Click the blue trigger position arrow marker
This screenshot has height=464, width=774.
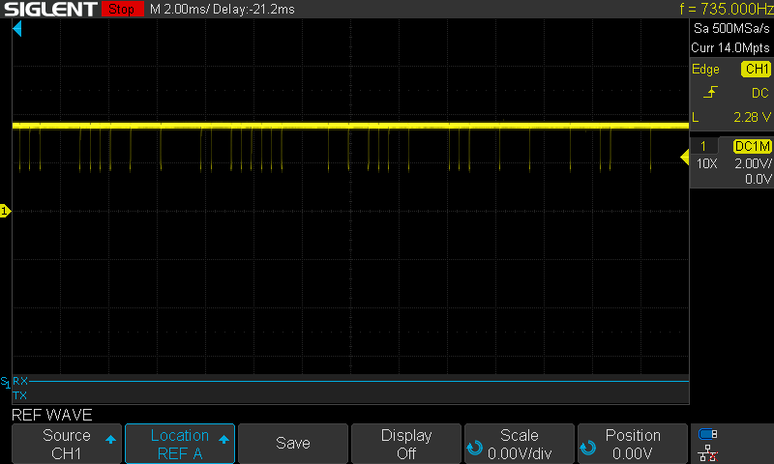[17, 29]
